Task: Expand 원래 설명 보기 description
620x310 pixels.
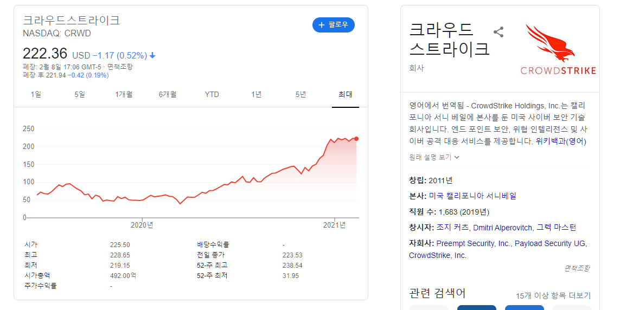Action: coord(434,157)
